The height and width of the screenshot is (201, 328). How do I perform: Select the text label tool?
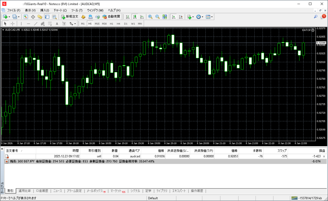click(57, 24)
